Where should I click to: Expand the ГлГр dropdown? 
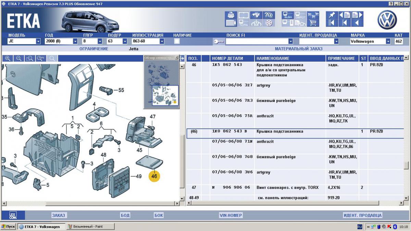(x=100, y=41)
